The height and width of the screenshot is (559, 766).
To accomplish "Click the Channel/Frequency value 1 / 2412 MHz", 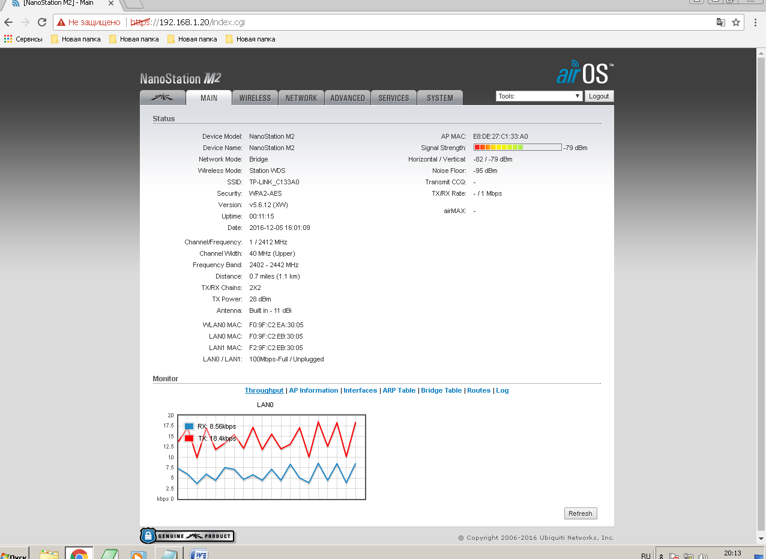I will pyautogui.click(x=268, y=242).
